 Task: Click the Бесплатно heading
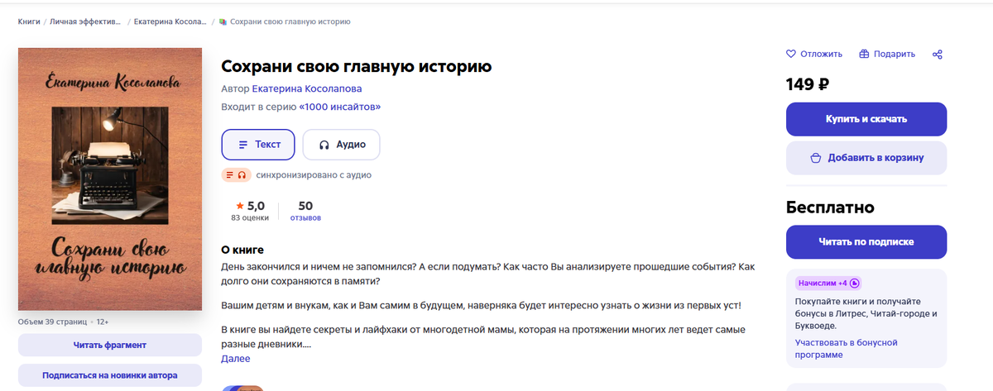coord(830,207)
